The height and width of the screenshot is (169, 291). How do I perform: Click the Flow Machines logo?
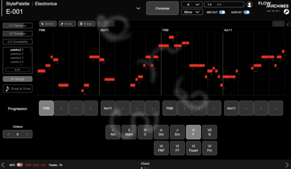[x=273, y=5]
